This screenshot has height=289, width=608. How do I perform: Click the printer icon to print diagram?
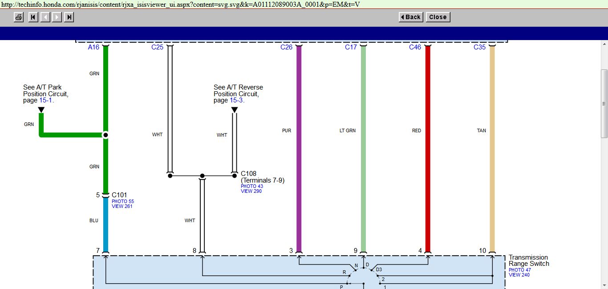coord(18,17)
